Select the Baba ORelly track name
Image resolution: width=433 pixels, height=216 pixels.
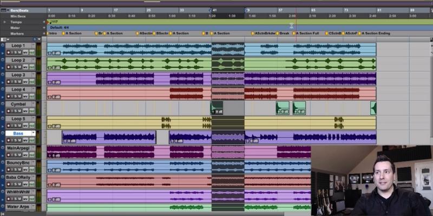18,177
